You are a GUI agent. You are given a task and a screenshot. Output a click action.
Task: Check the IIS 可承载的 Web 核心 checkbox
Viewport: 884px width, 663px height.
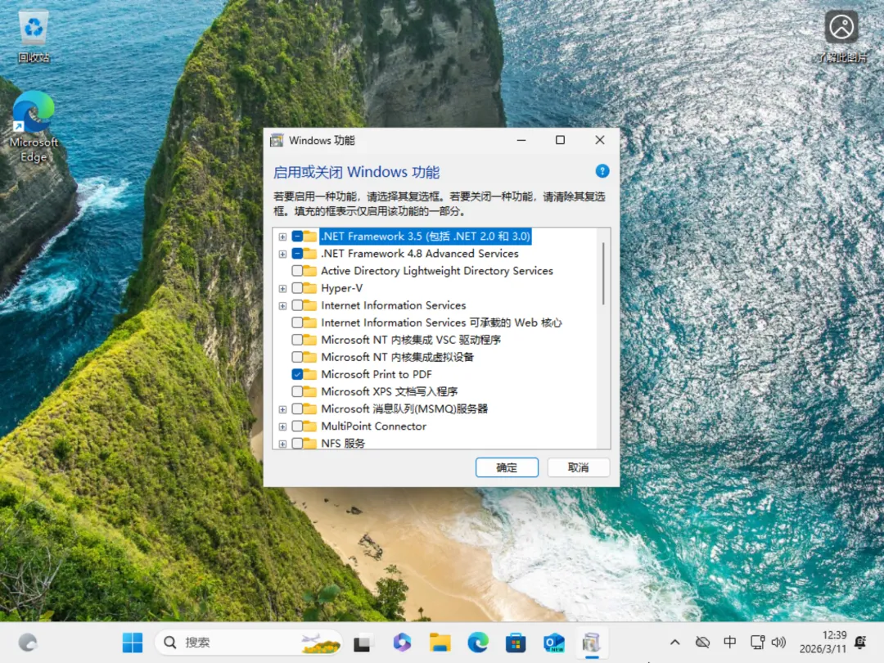point(297,323)
